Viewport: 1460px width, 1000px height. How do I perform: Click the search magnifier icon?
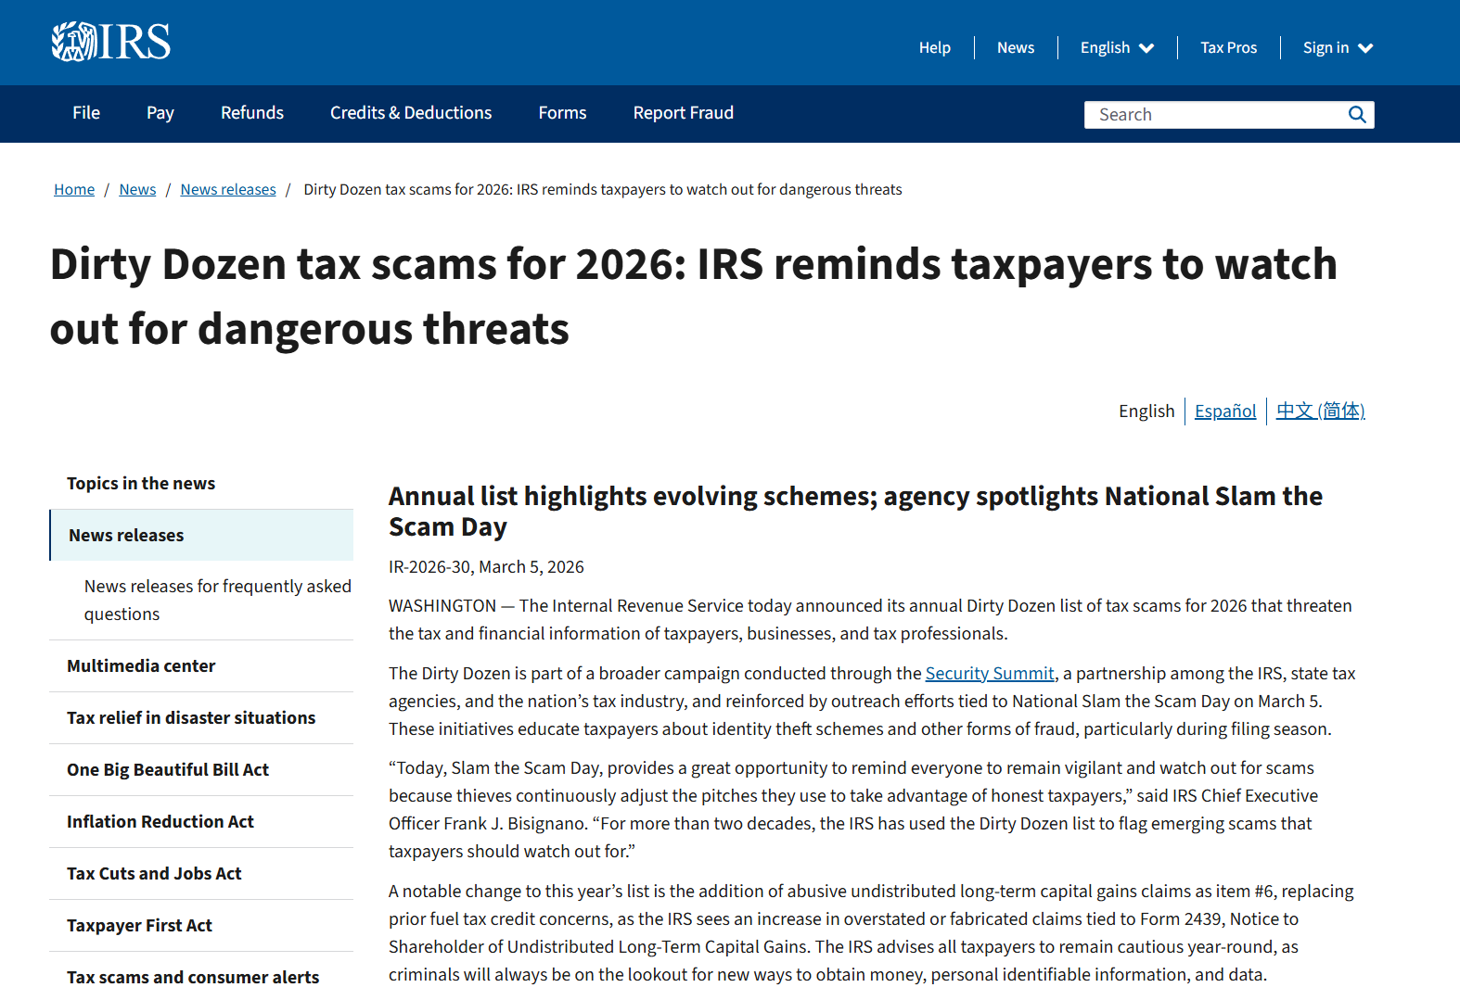coord(1357,115)
